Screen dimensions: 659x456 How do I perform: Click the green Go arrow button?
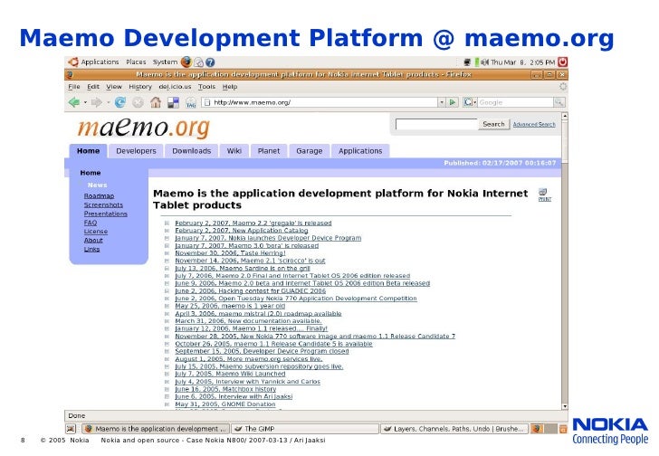pyautogui.click(x=453, y=102)
